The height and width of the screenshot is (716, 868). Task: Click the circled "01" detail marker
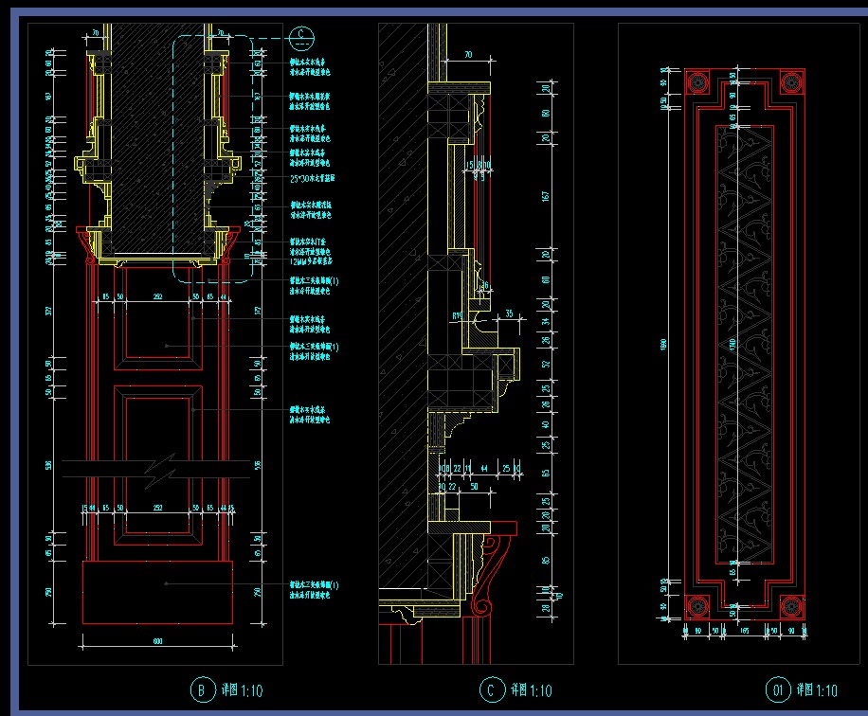coord(778,690)
